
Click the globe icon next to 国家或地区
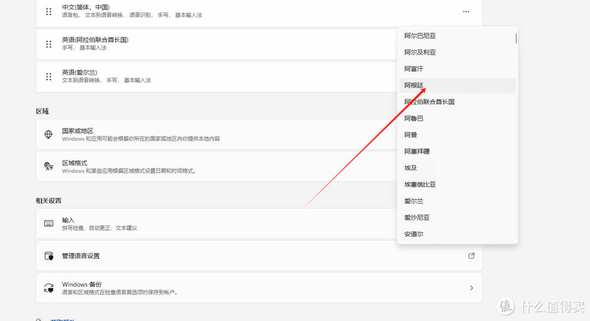50,134
